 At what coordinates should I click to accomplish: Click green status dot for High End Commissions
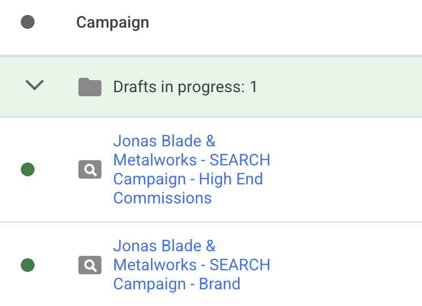tap(27, 169)
